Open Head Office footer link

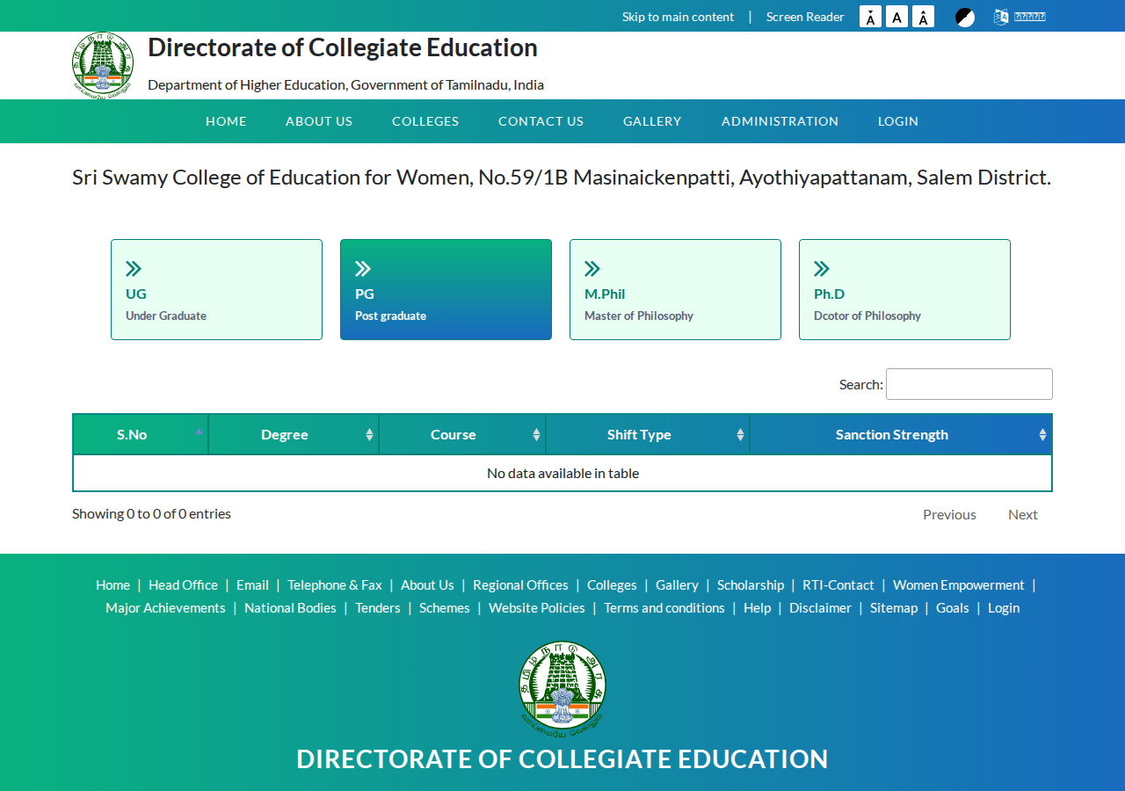[x=183, y=584]
